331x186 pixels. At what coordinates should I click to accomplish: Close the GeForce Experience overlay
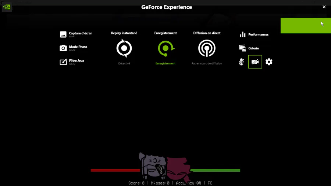pyautogui.click(x=324, y=7)
